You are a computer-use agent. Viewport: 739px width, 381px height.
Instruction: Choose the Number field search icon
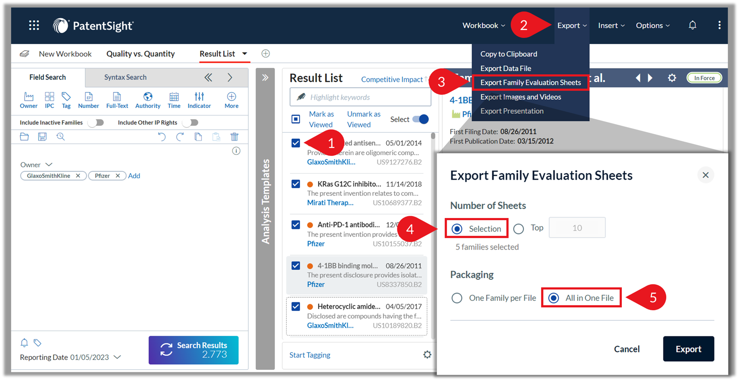88,100
